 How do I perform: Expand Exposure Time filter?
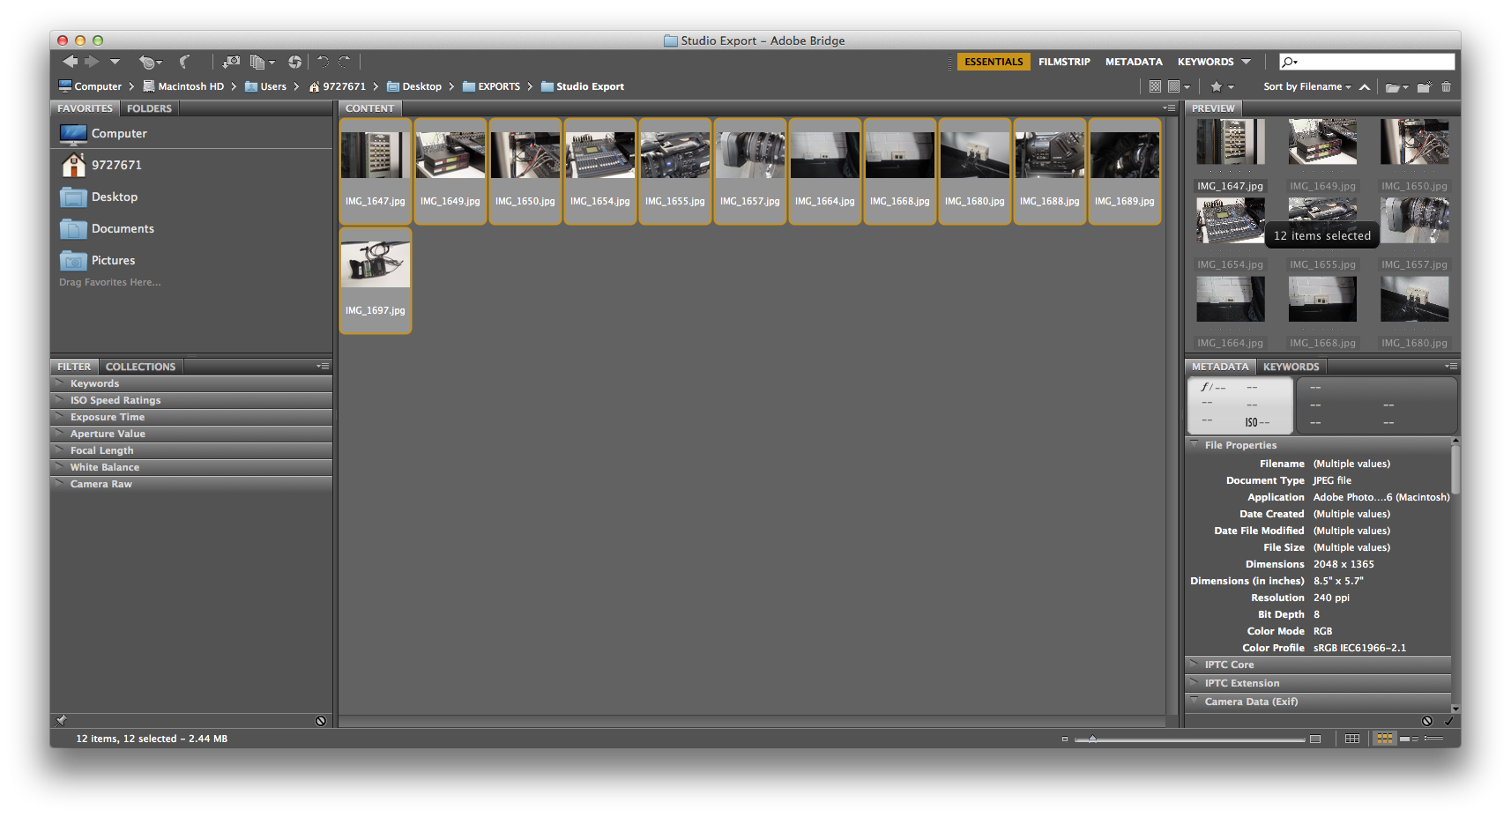tap(191, 417)
